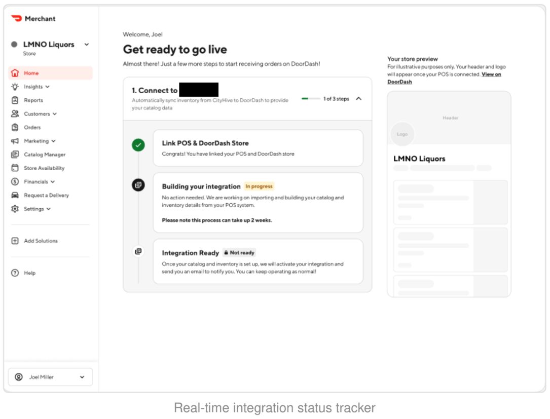This screenshot has width=550, height=419.
Task: Click the Reports document icon
Action: pos(15,100)
